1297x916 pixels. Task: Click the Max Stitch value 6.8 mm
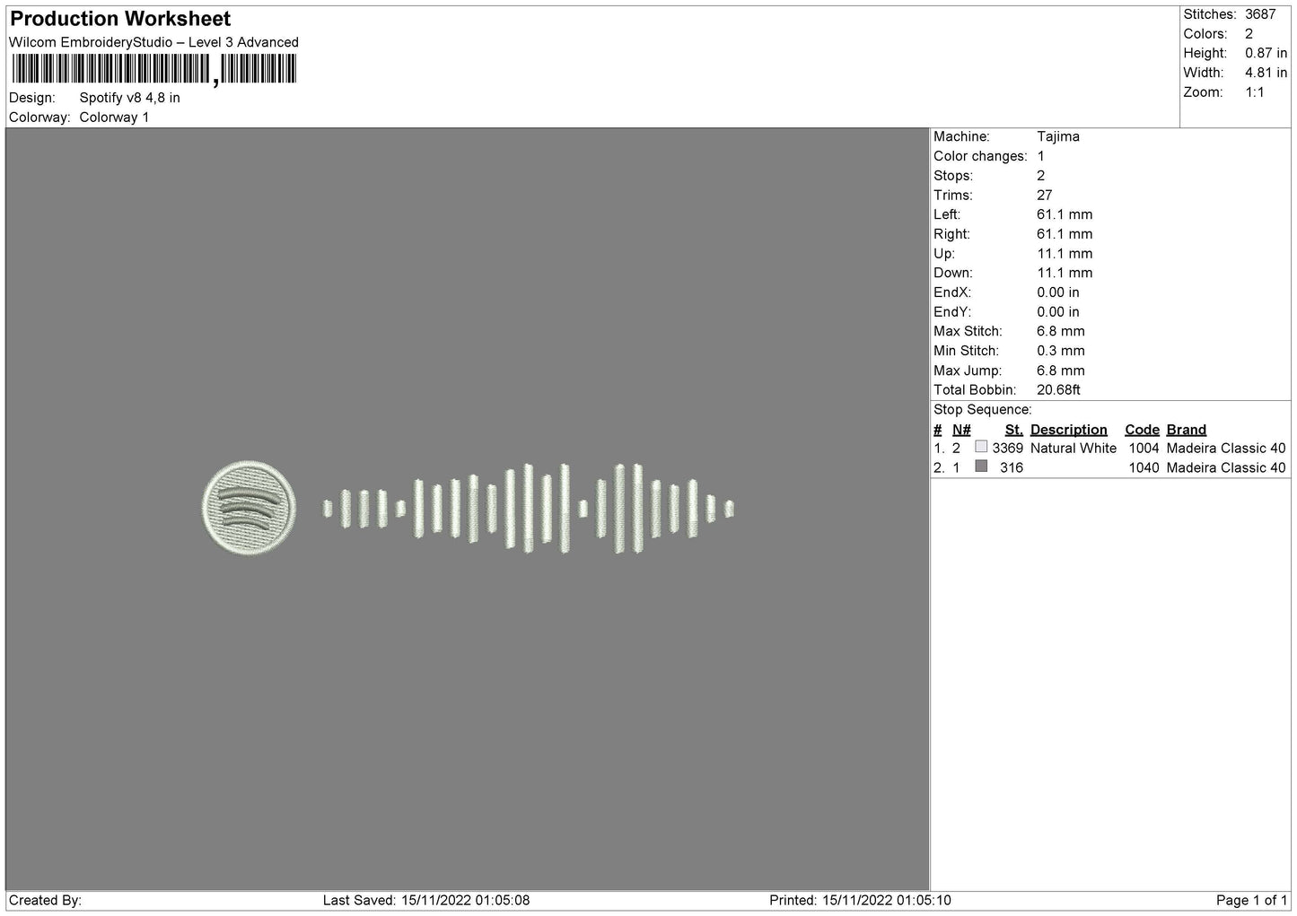1061,331
